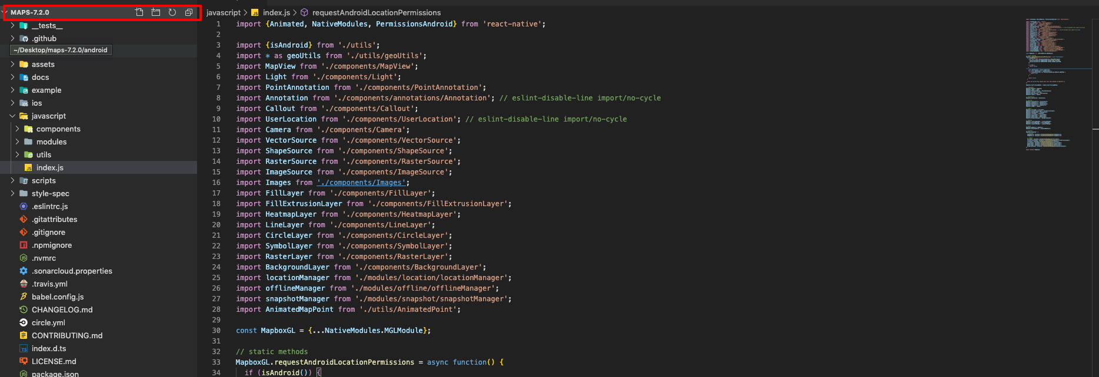The height and width of the screenshot is (377, 1099).
Task: Collapse all folders in explorer
Action: pyautogui.click(x=189, y=12)
